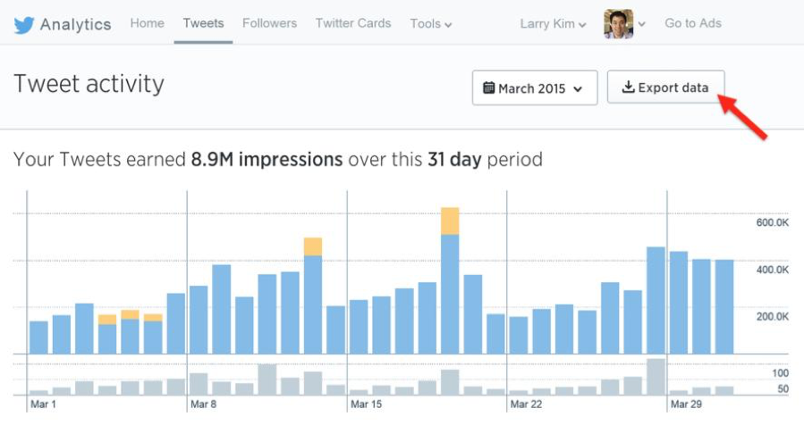Click the first blue impressions bar after Mar 1
This screenshot has width=804, height=425.
click(38, 337)
